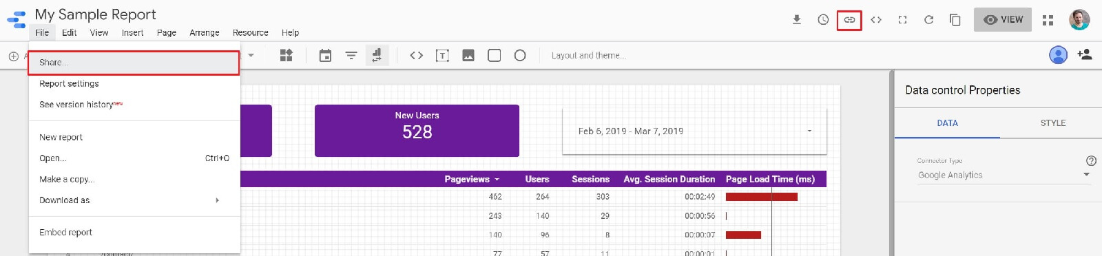Screen dimensions: 1102x256
Task: Click the 00:02:49 duration cell
Action: tap(700, 197)
